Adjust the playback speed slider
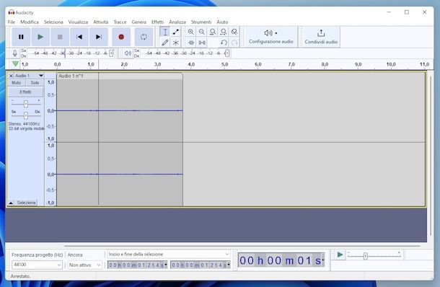The width and height of the screenshot is (440, 287). [366, 256]
